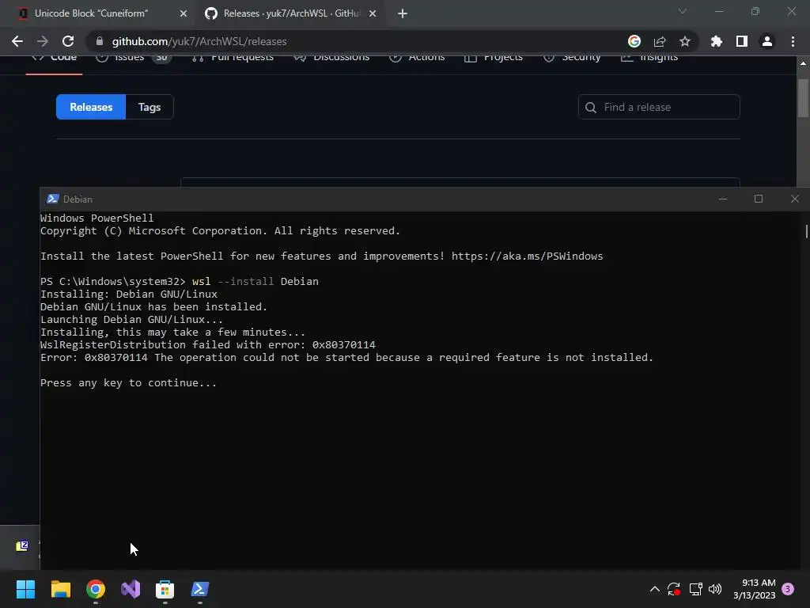Viewport: 810px width, 608px height.
Task: Open a new browser tab
Action: point(403,13)
